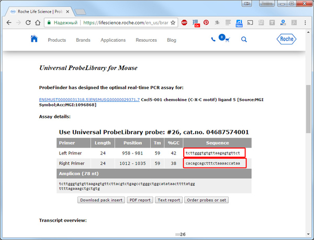This screenshot has width=314, height=240.
Task: Click the phone contact icon
Action: point(214,39)
